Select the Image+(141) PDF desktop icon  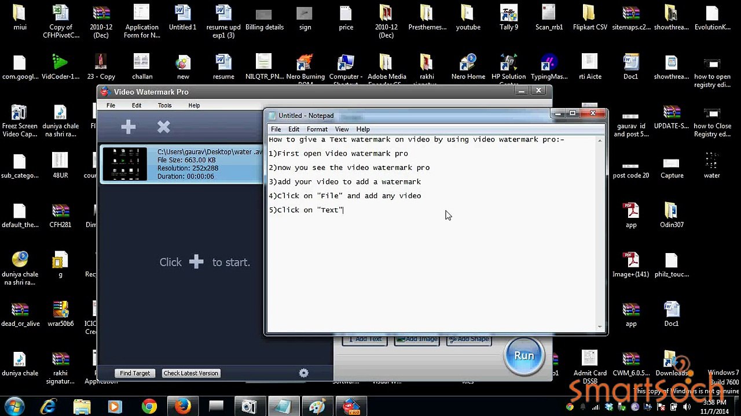(x=631, y=265)
